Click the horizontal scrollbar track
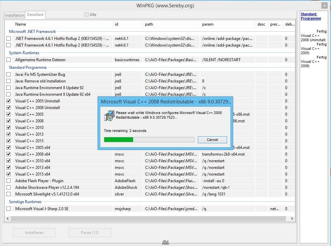 click(x=148, y=218)
